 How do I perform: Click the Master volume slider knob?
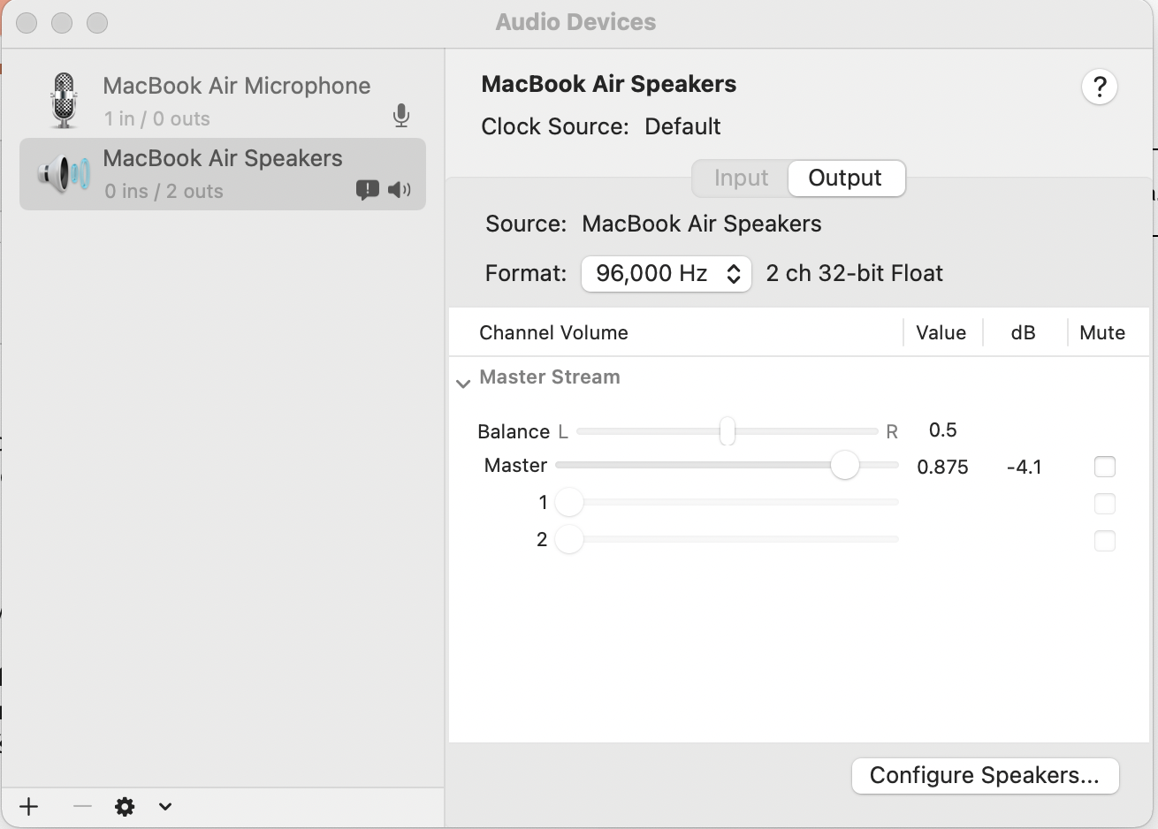point(845,465)
